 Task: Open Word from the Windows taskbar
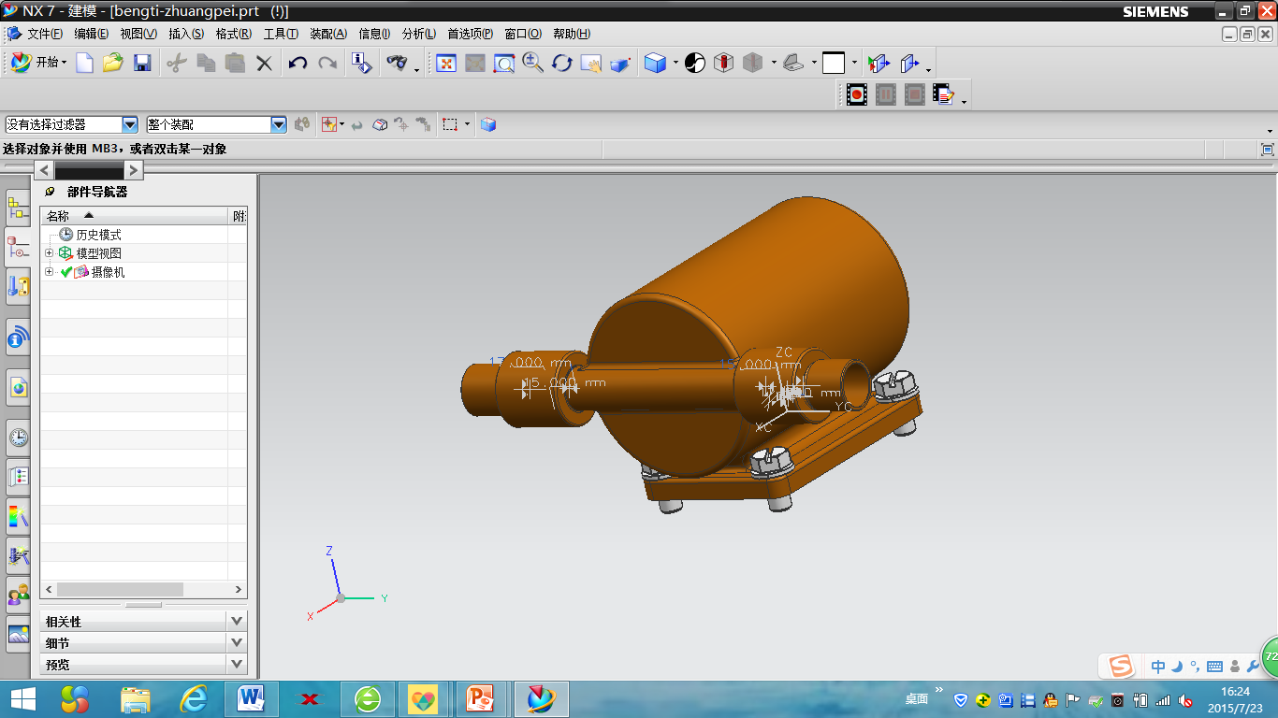(251, 698)
